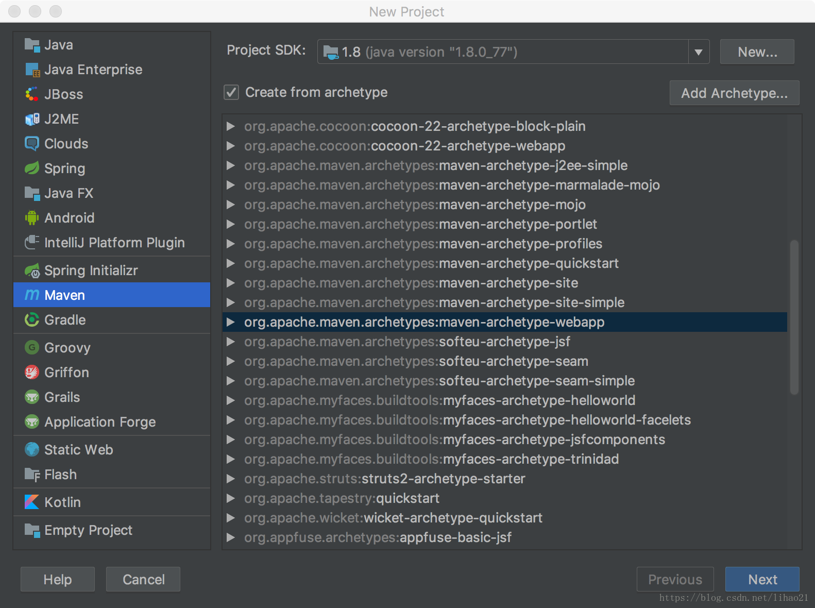Expand struts2-archetype-starter disclosure triangle
This screenshot has width=815, height=608.
(231, 479)
